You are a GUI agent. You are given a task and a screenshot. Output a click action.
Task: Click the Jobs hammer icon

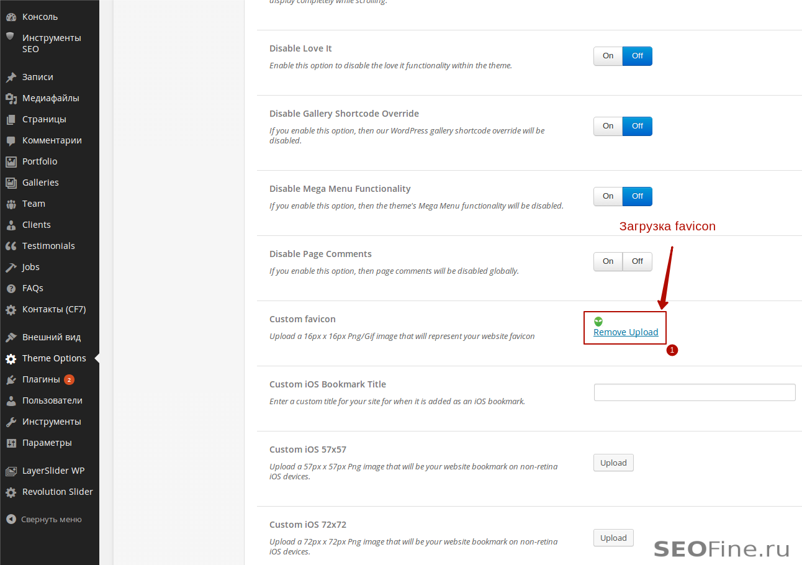[11, 267]
